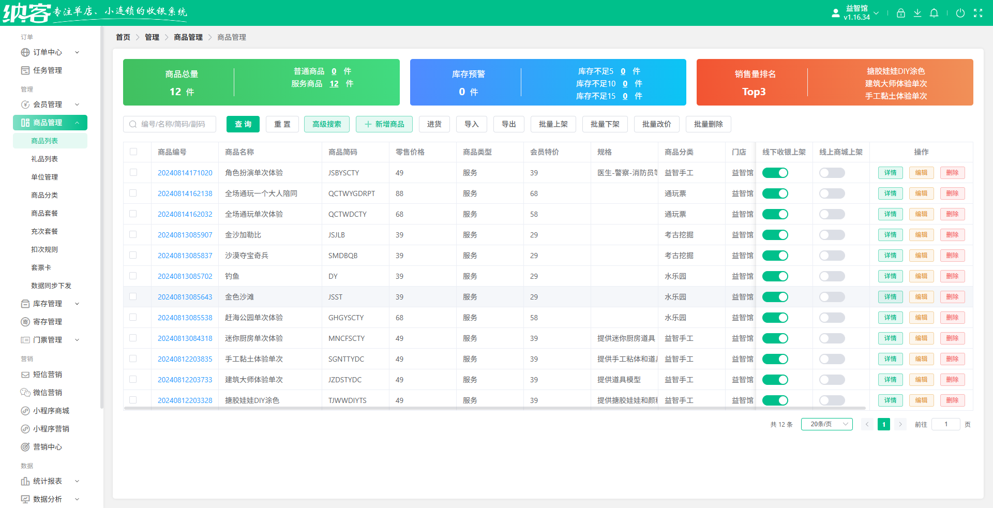Open 商品分类 in the sidebar

(44, 195)
